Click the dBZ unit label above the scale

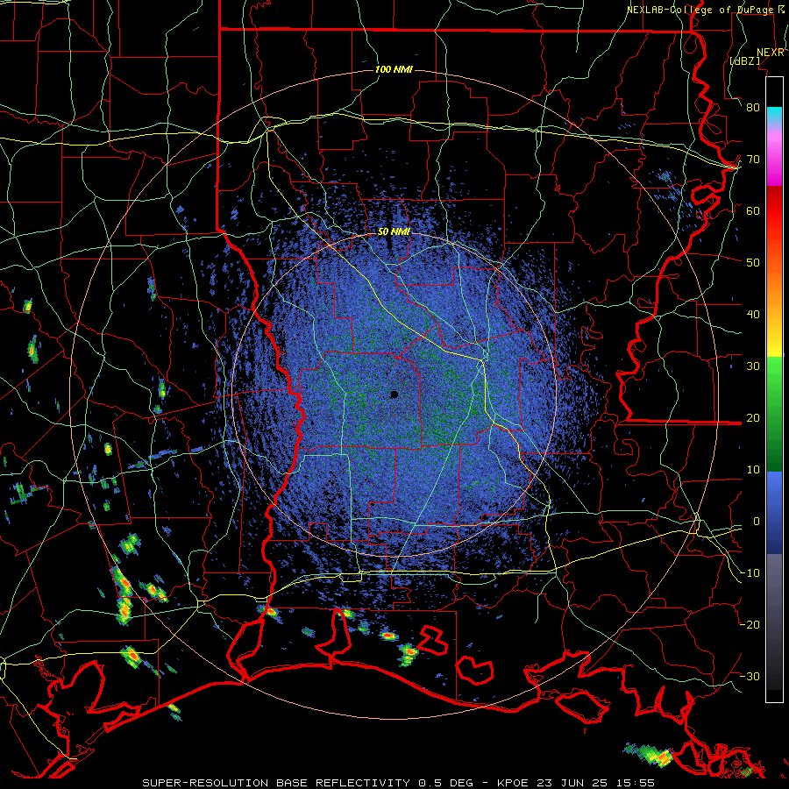point(744,61)
